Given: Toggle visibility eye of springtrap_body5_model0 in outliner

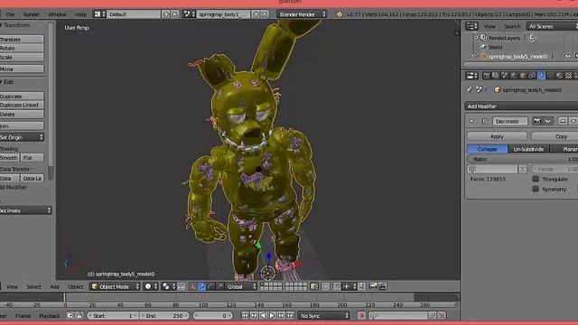Looking at the screenshot, I should tap(568, 56).
